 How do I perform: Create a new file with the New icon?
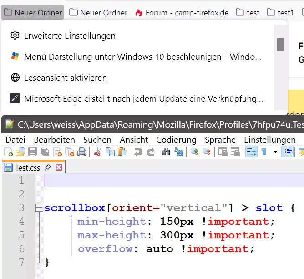tap(8, 152)
